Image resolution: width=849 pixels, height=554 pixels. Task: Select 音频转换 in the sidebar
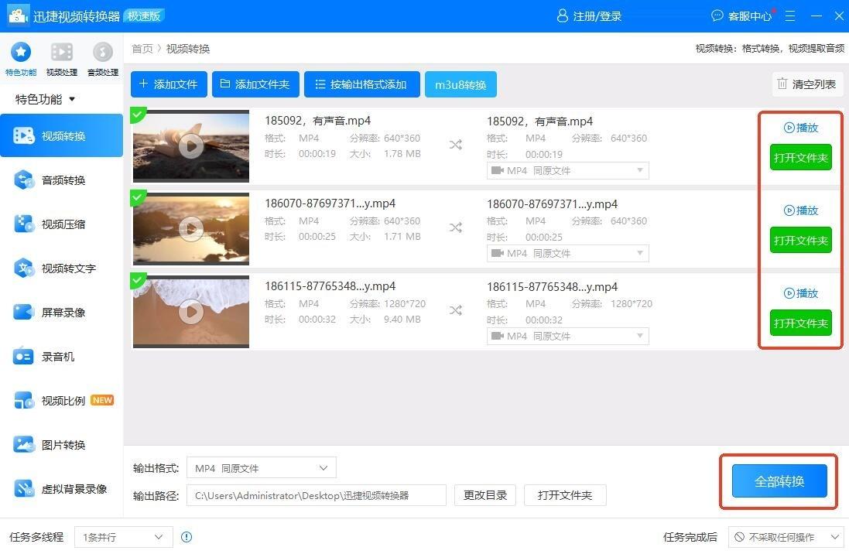(x=62, y=180)
